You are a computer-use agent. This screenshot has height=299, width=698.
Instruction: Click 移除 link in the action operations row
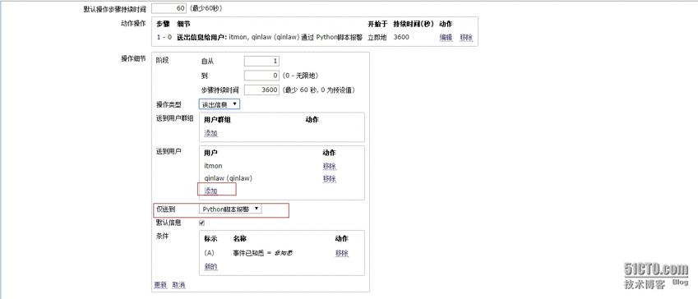pos(466,38)
